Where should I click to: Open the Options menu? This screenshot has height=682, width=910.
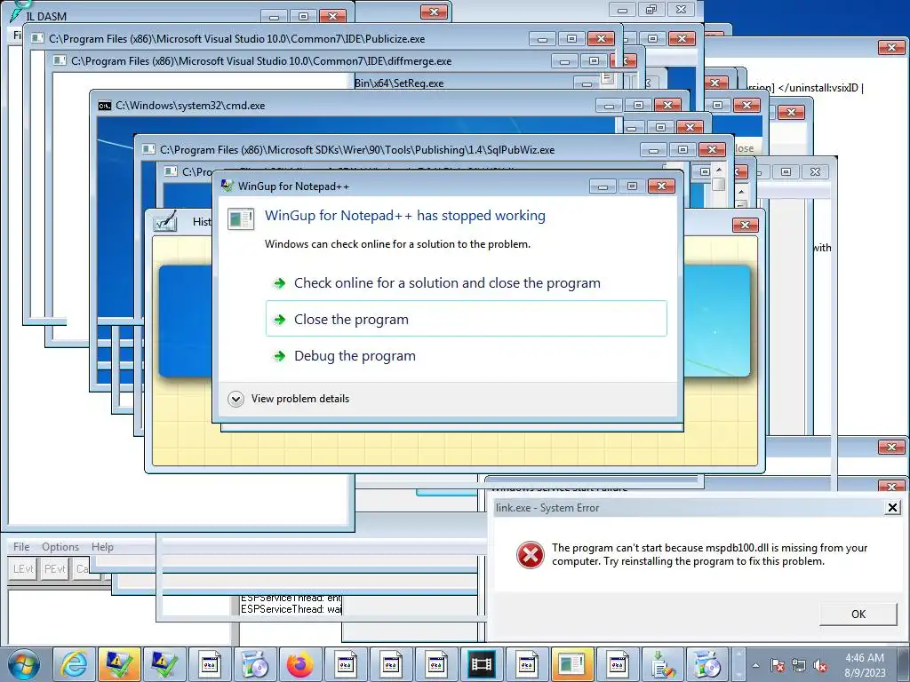pyautogui.click(x=60, y=547)
